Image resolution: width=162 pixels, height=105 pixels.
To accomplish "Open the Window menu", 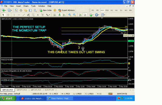I will click(x=41, y=6).
